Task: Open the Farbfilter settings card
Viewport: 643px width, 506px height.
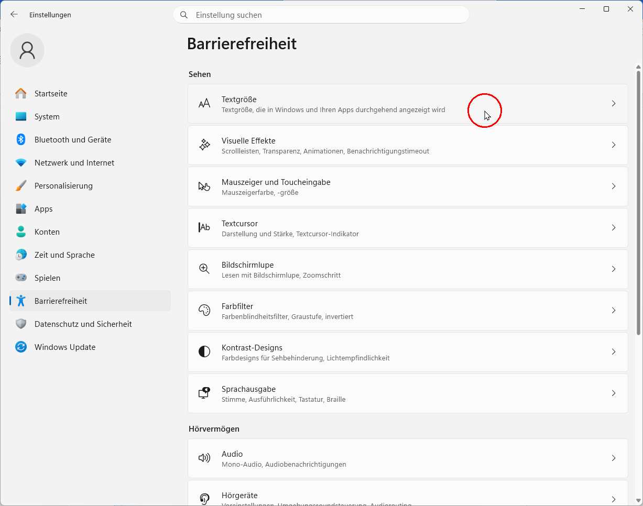Action: tap(408, 311)
